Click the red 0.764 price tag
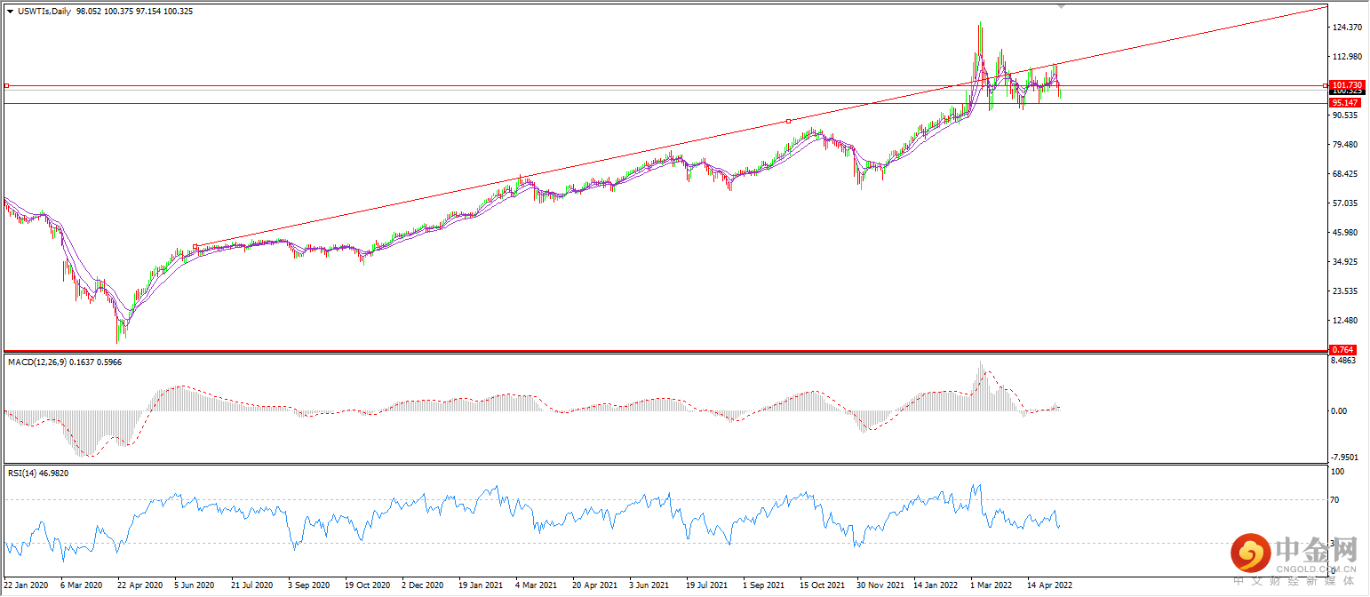The height and width of the screenshot is (597, 1370). pyautogui.click(x=1342, y=350)
